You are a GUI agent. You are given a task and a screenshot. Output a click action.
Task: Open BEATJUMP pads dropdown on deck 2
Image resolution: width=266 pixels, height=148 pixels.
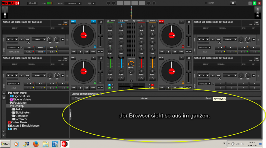point(204,48)
